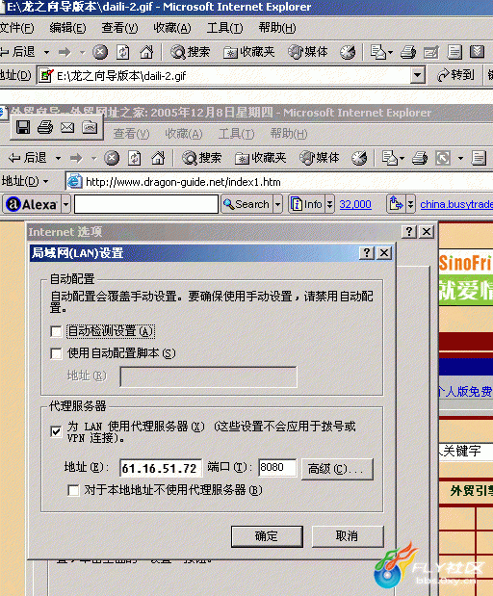Open the 工具(T) menu in the top menu bar

click(224, 28)
